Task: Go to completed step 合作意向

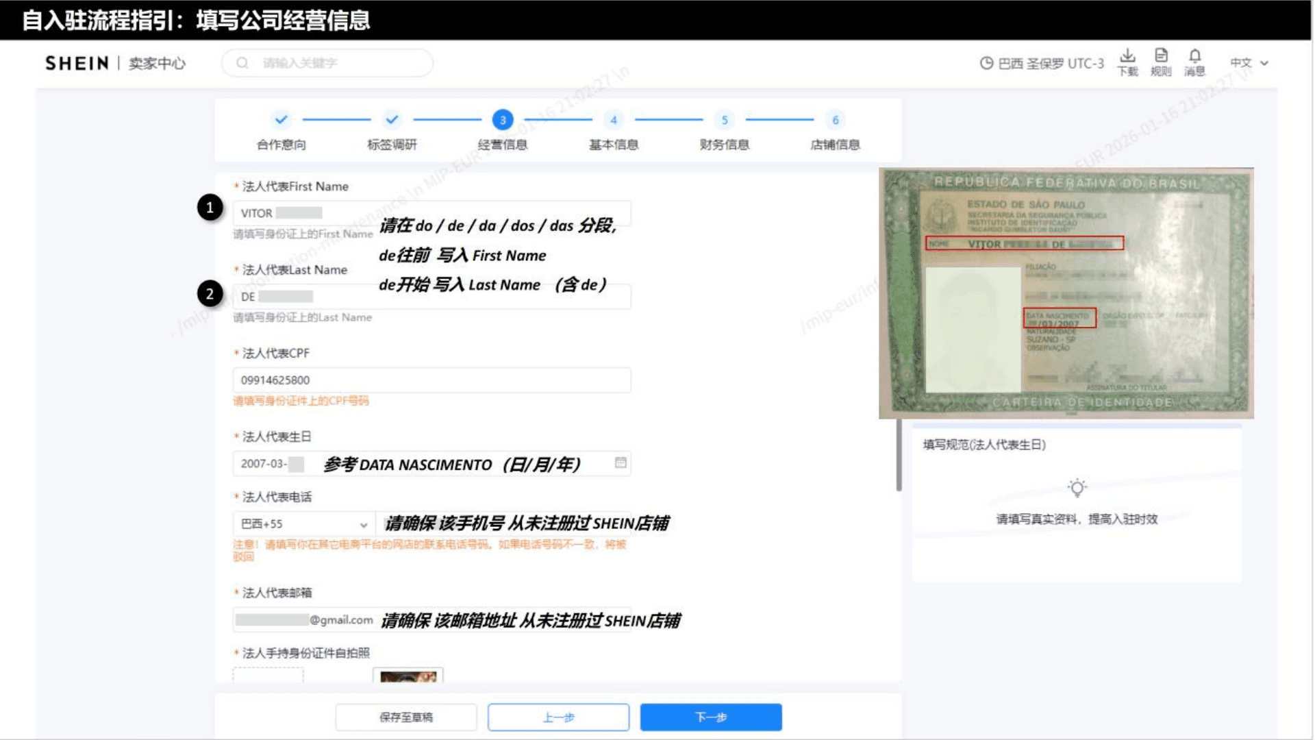Action: [x=281, y=130]
